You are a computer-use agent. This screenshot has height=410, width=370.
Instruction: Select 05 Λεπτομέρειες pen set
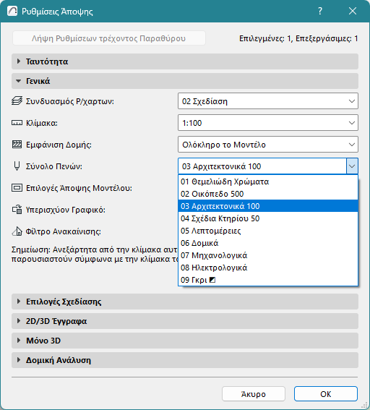tap(268, 231)
